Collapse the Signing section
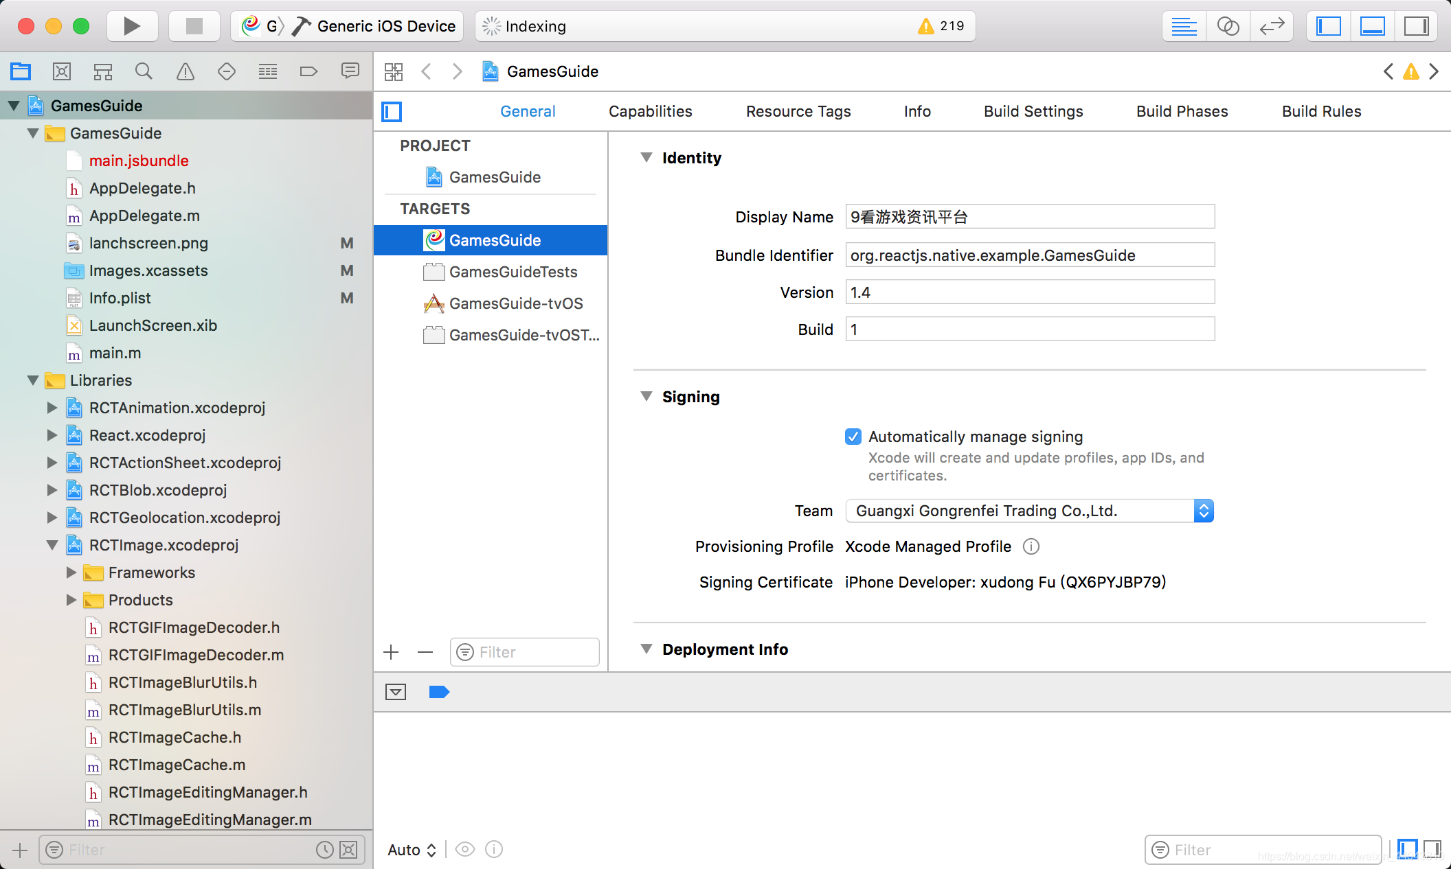Image resolution: width=1451 pixels, height=869 pixels. [x=646, y=397]
